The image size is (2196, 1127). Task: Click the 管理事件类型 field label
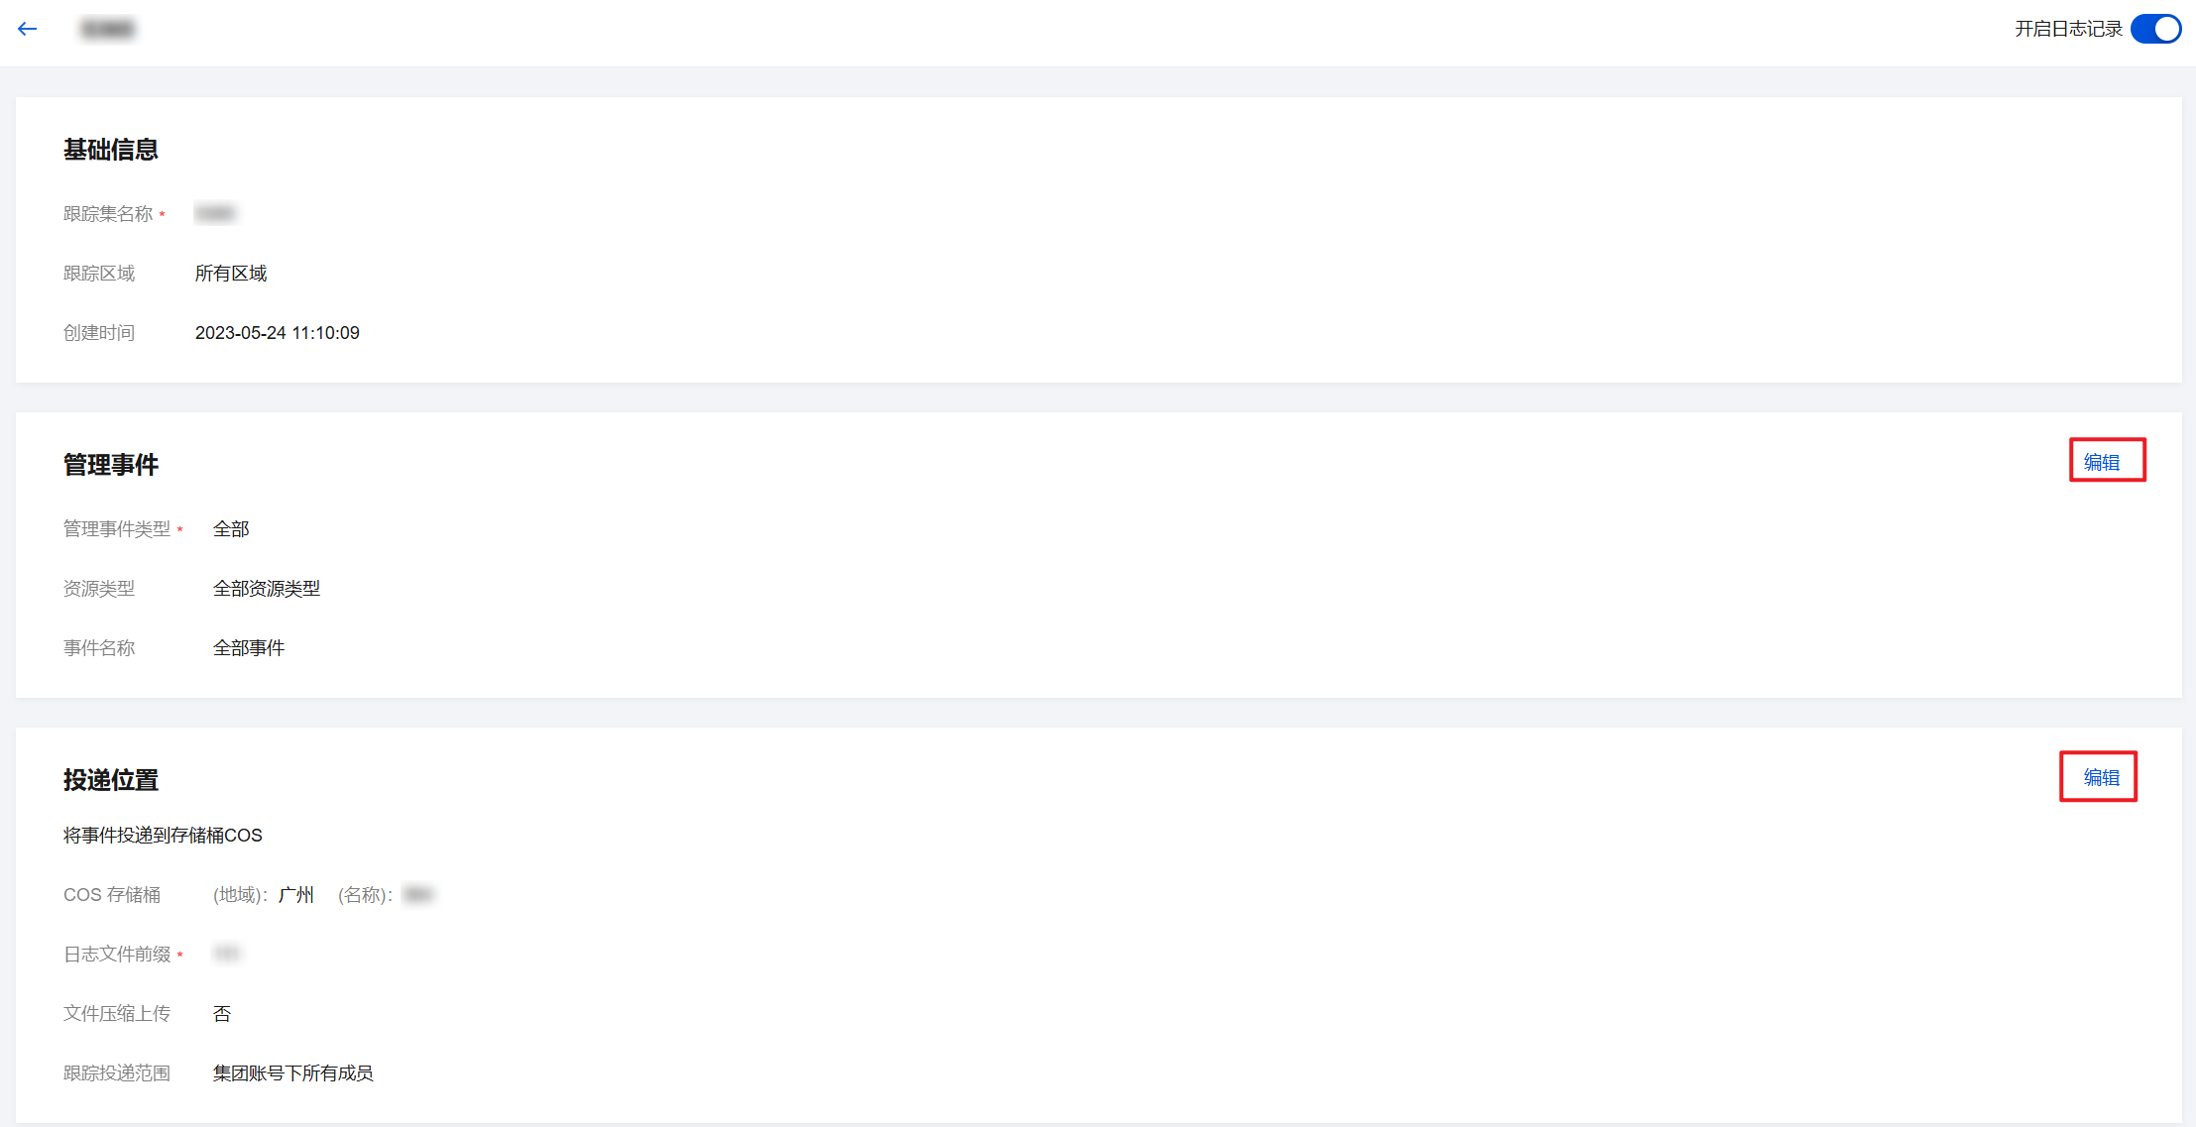click(117, 529)
